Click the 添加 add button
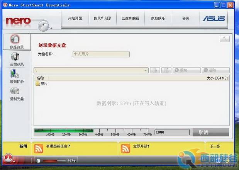 tap(186, 70)
